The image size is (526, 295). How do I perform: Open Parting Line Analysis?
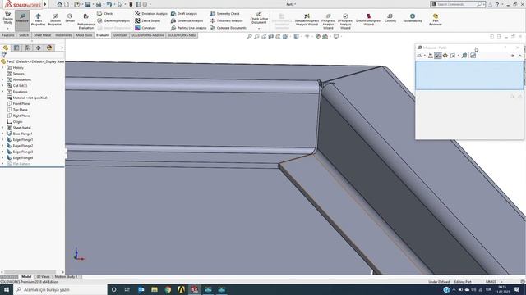coord(188,28)
